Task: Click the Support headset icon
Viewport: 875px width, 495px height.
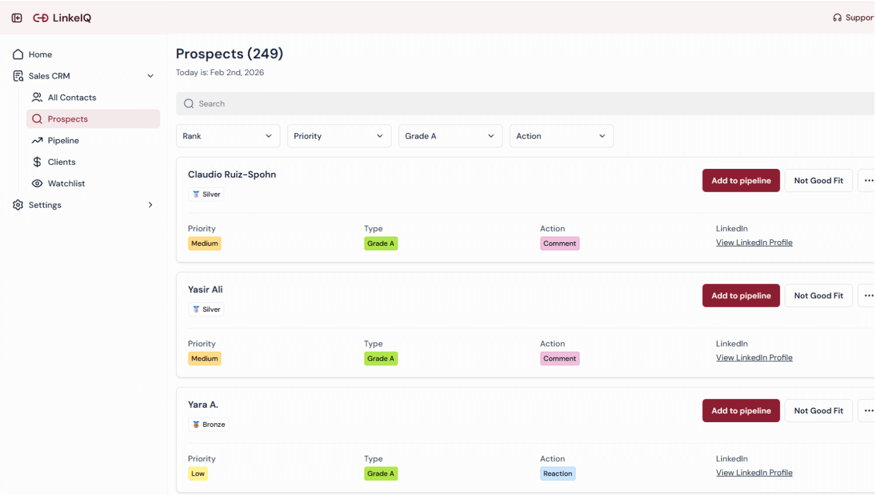Action: coord(837,18)
